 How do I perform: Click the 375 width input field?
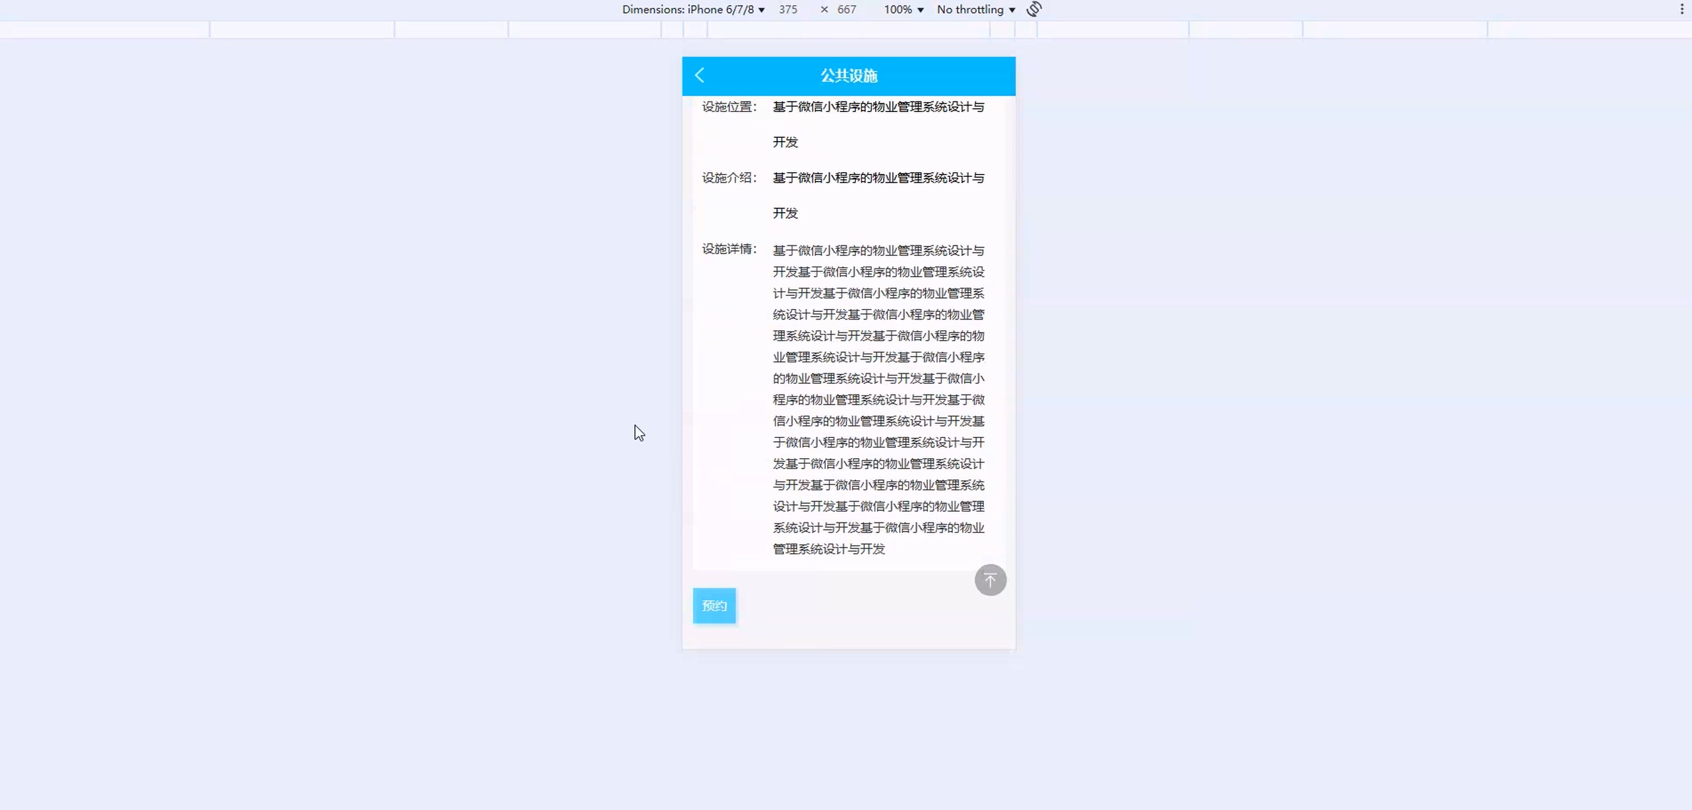pos(788,9)
